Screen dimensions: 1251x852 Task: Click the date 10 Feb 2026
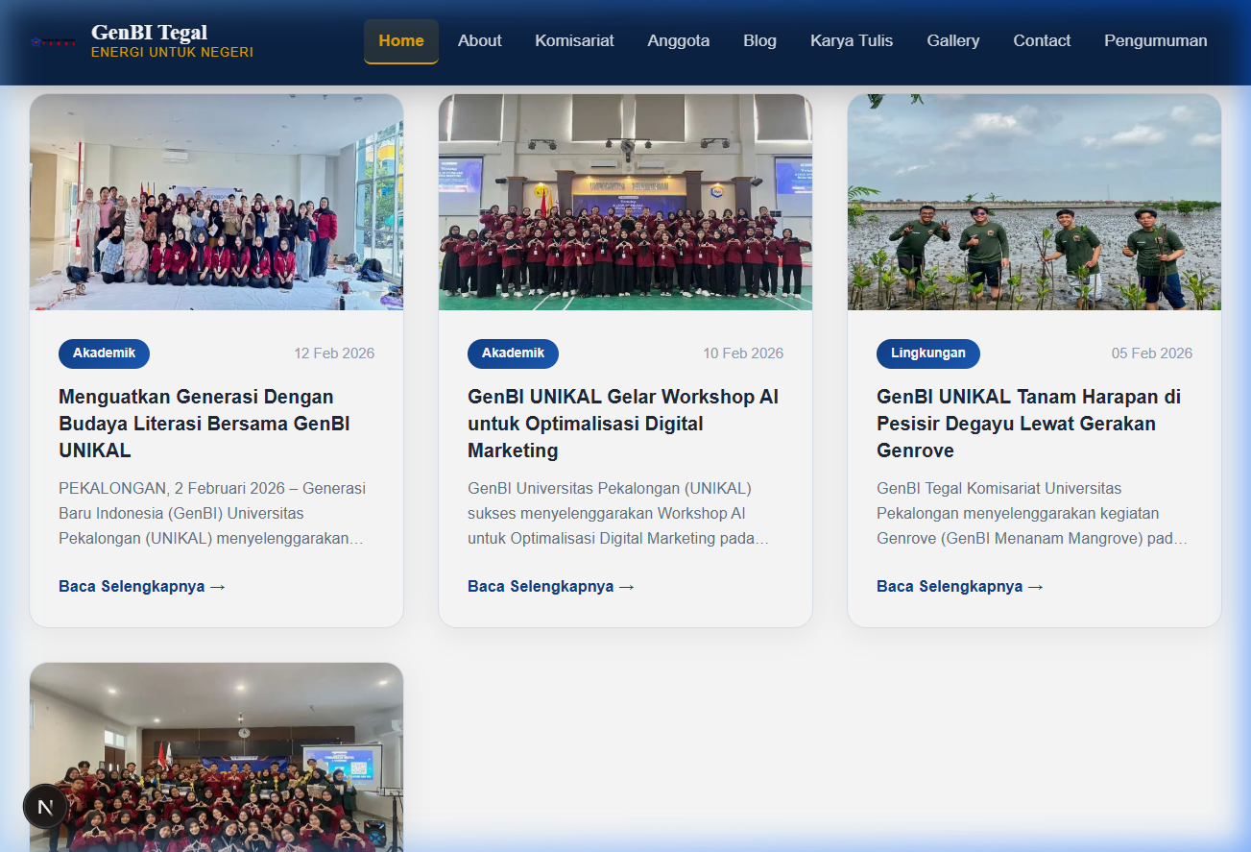743,353
